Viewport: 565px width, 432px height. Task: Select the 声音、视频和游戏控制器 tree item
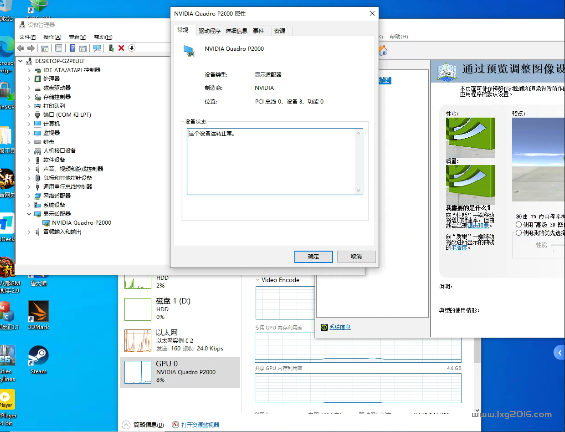click(73, 169)
